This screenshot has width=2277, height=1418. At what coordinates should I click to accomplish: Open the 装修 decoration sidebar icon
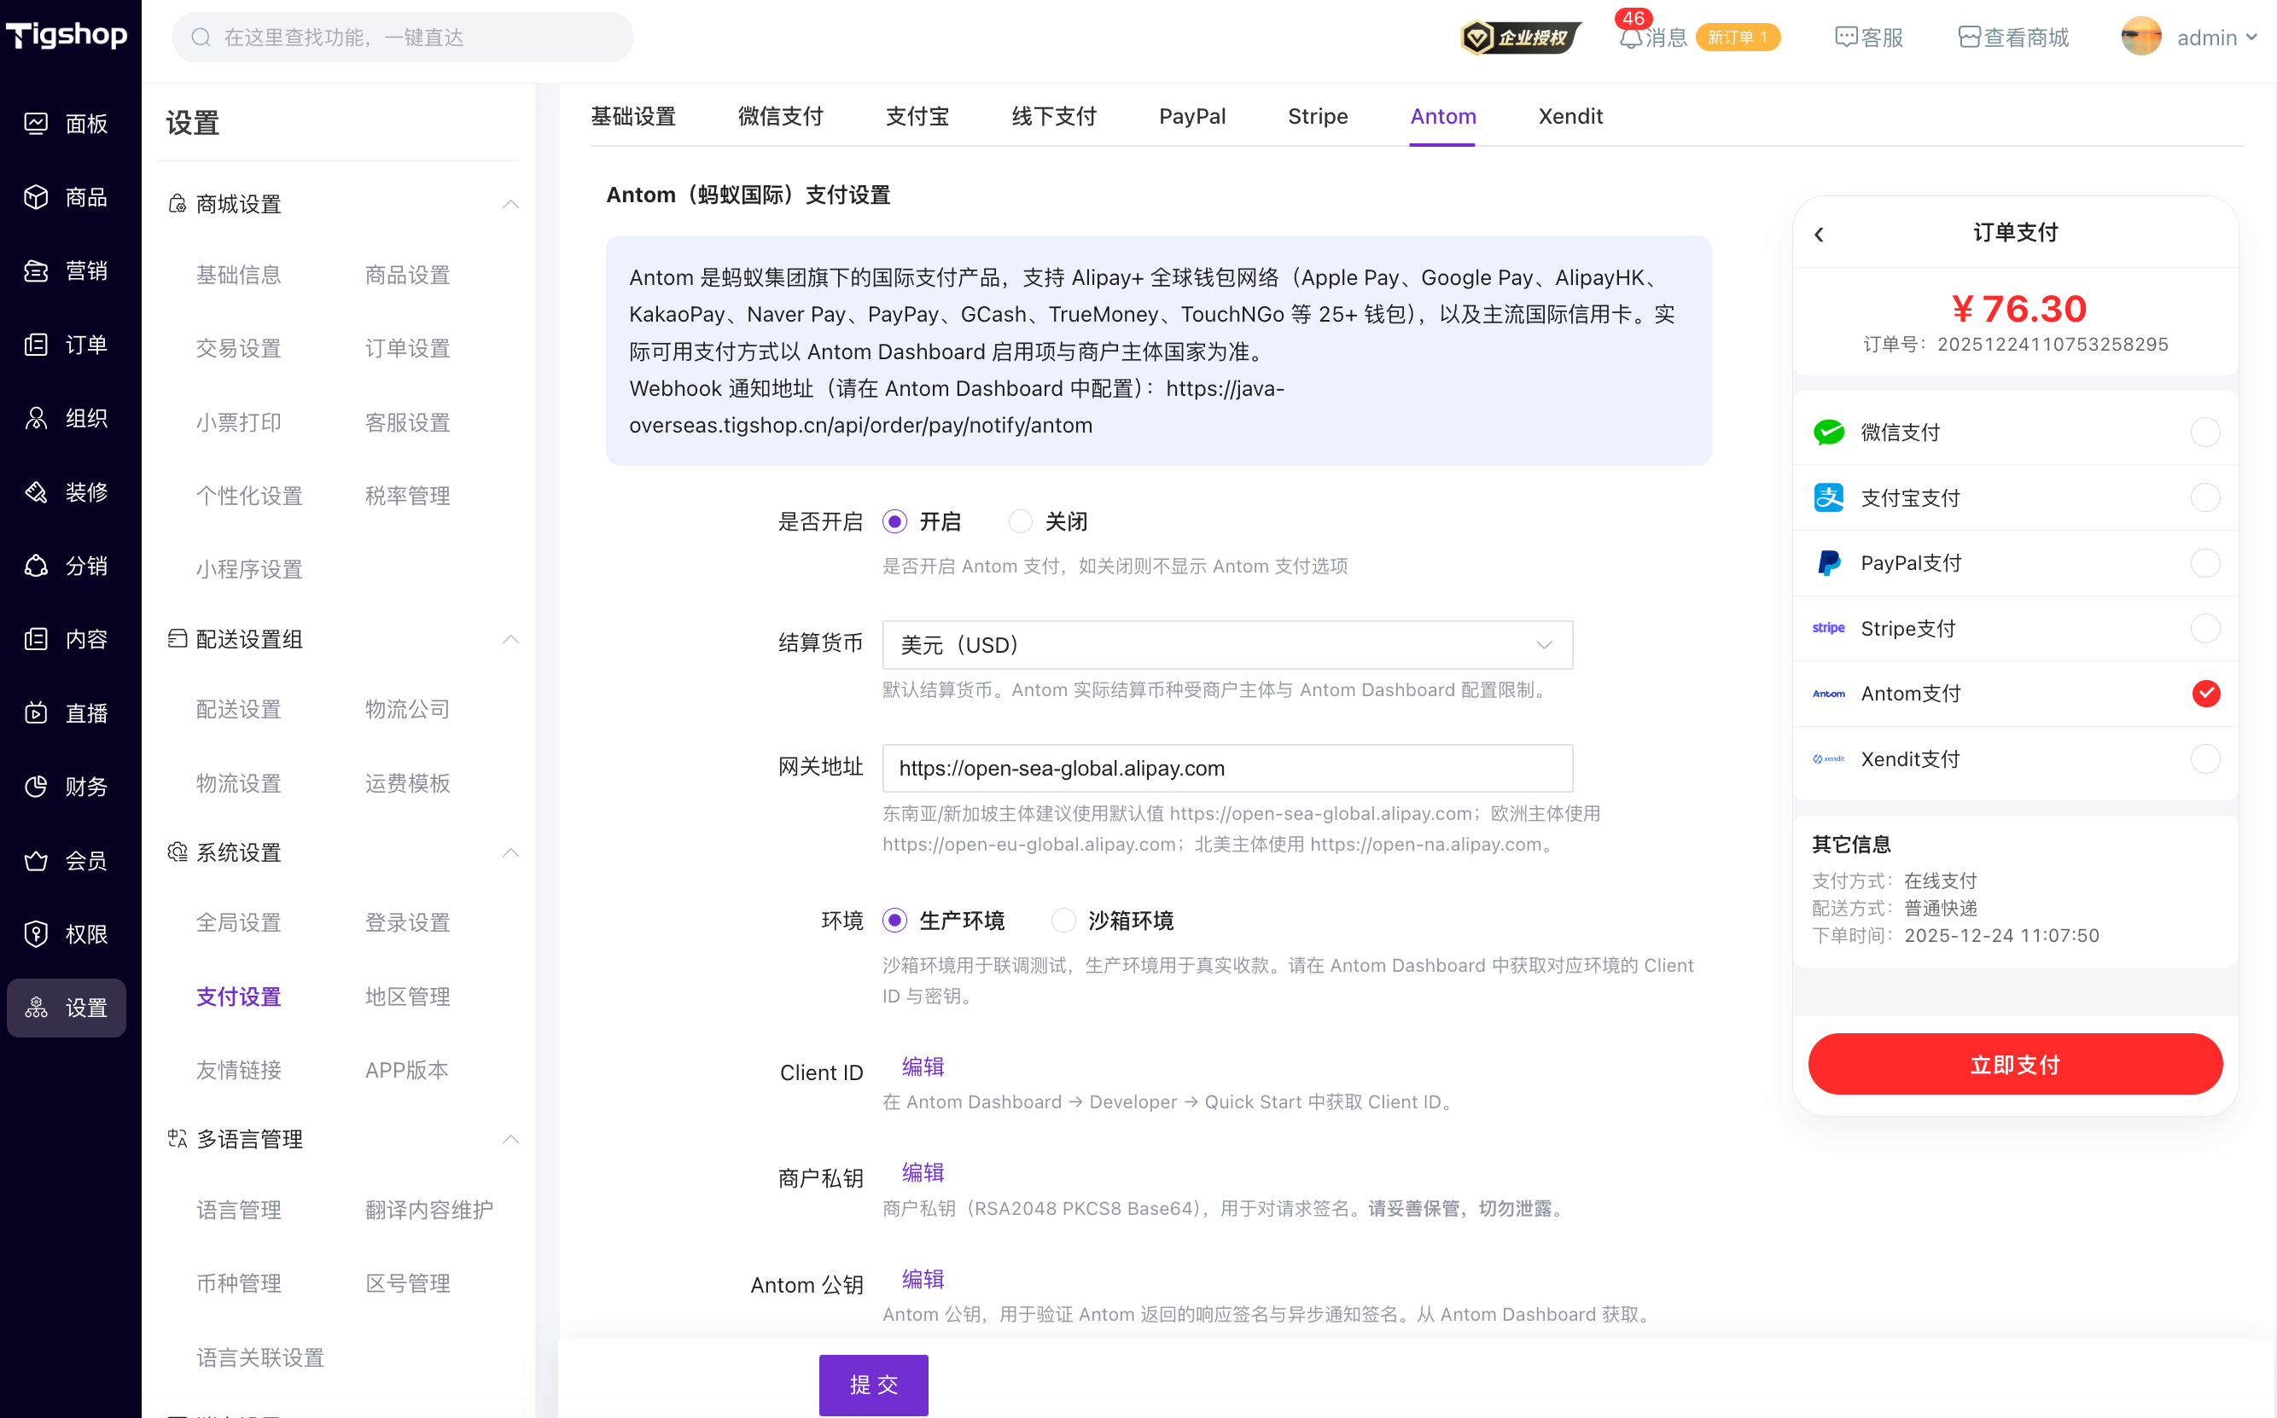(x=36, y=492)
